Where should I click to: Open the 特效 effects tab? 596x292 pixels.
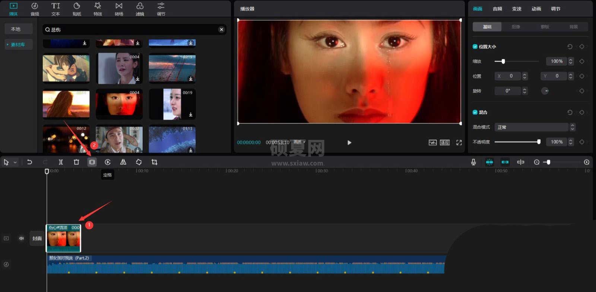point(98,9)
